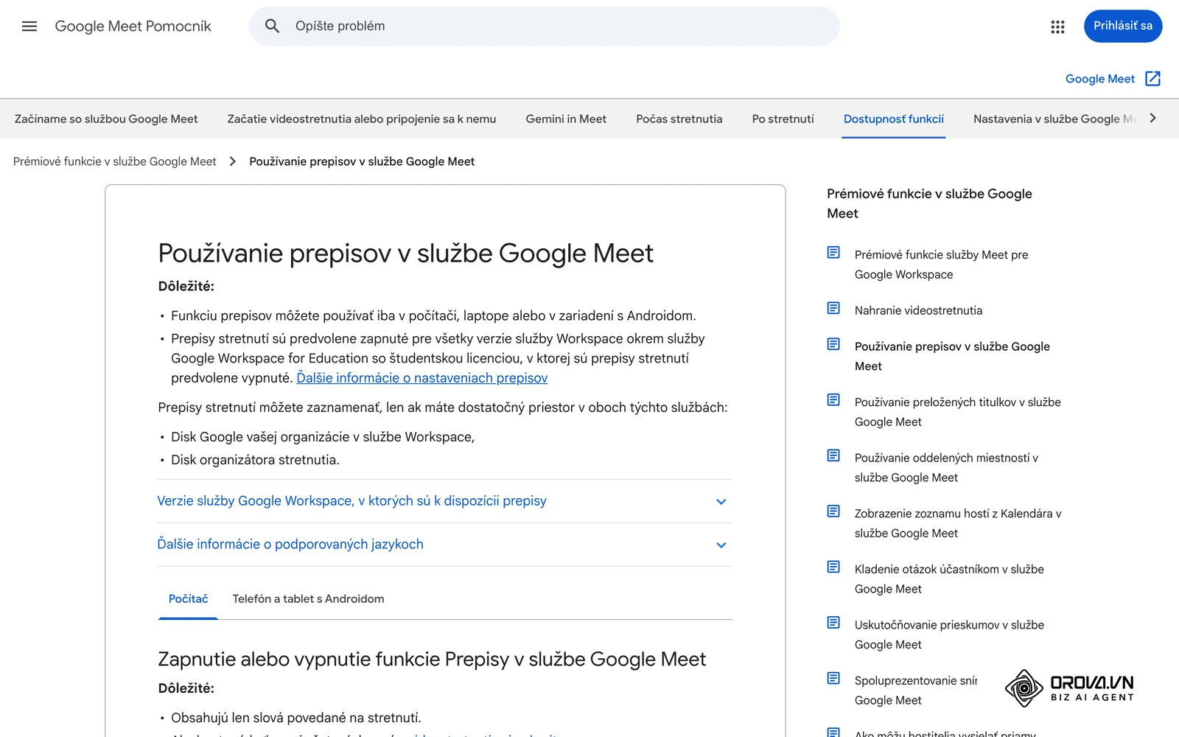1179x737 pixels.
Task: Switch to Telefón a tablet s Androidom tab
Action: [x=308, y=599]
